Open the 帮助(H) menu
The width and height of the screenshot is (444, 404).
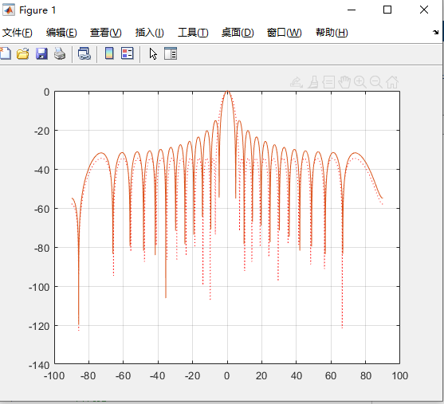click(332, 33)
